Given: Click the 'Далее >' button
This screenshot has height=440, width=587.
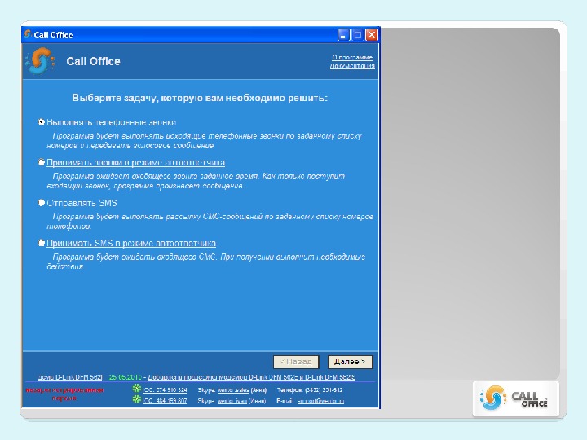Looking at the screenshot, I should click(350, 362).
